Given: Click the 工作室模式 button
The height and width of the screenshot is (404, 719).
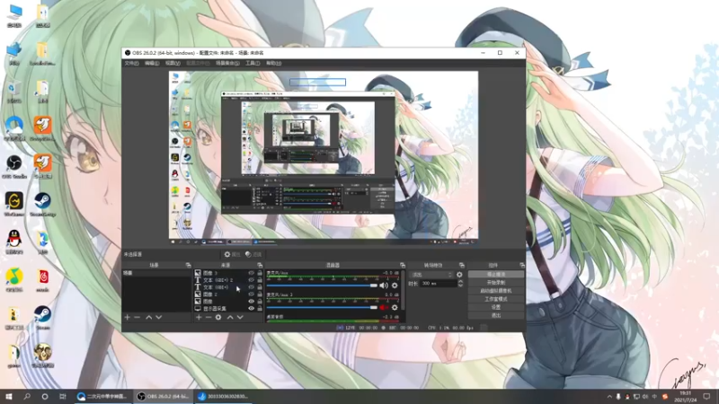Looking at the screenshot, I should [x=496, y=299].
